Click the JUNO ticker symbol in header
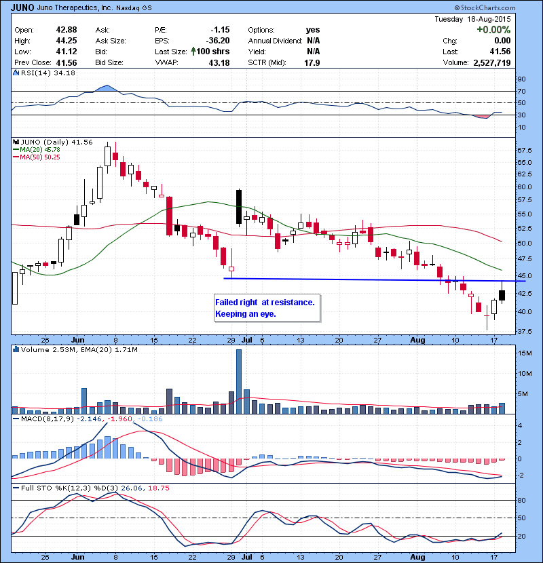The width and height of the screenshot is (543, 563). tap(22, 7)
